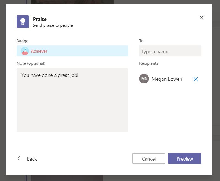Click the 'Note (optional)' label
220x181 pixels.
pyautogui.click(x=31, y=63)
